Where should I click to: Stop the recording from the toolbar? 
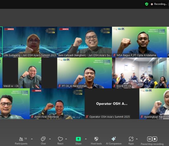155,139
